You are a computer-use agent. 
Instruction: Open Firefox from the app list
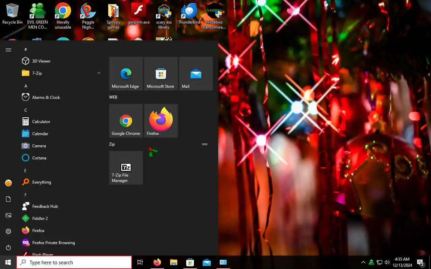click(x=61, y=230)
